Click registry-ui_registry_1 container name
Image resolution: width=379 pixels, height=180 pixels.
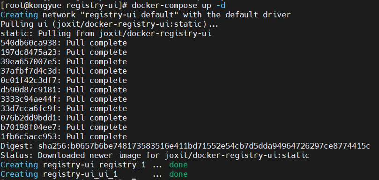pyautogui.click(x=94, y=165)
